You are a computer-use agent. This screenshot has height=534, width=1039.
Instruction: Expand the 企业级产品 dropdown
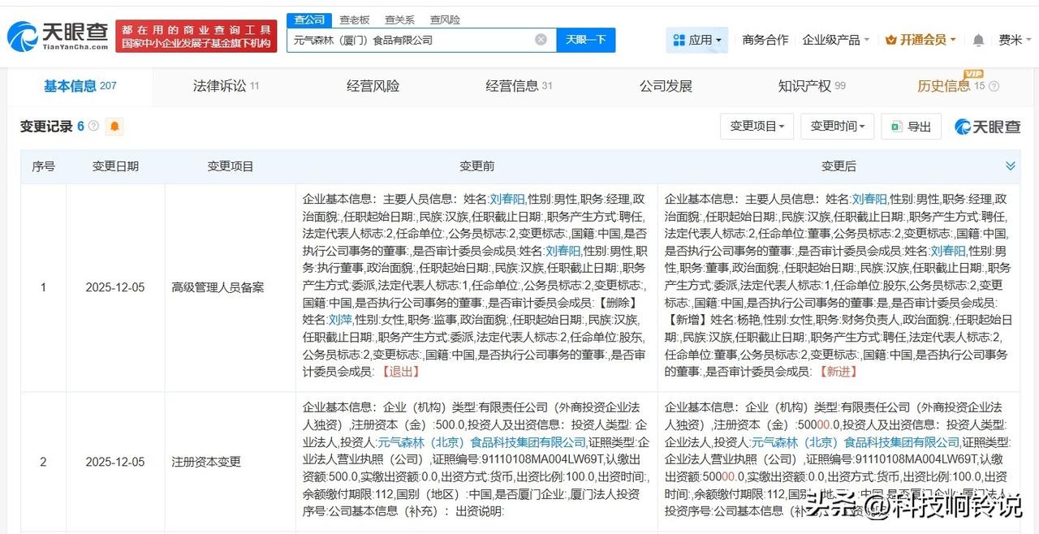tap(836, 40)
